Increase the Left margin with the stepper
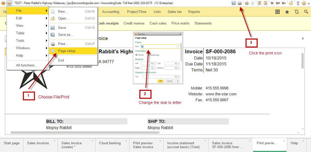Screen dimensions: 311x152 [x=154, y=62]
